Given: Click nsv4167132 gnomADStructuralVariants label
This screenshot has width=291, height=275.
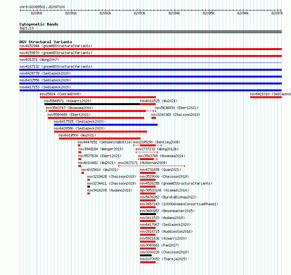Looking at the screenshot, I should pos(56,66).
